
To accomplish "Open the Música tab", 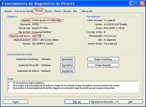I will (x=58, y=11).
